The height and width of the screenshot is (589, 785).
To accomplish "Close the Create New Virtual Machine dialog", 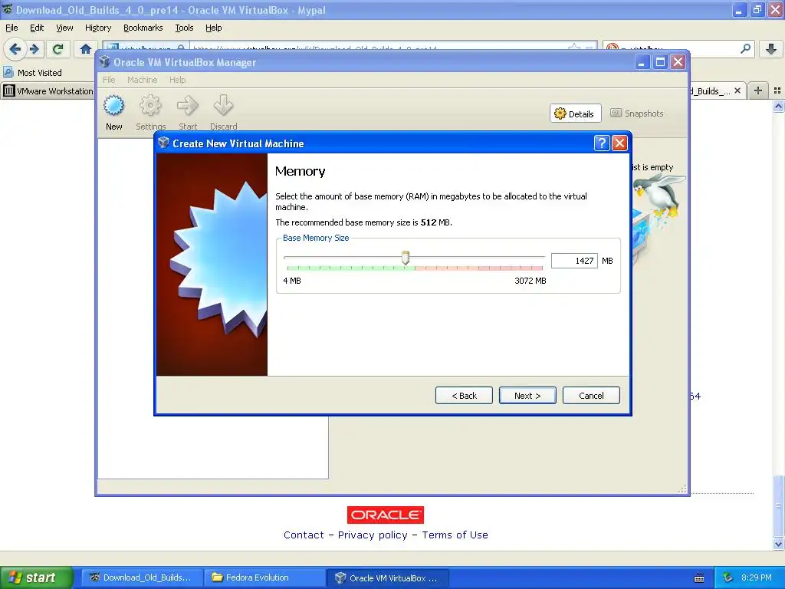I will pos(619,143).
